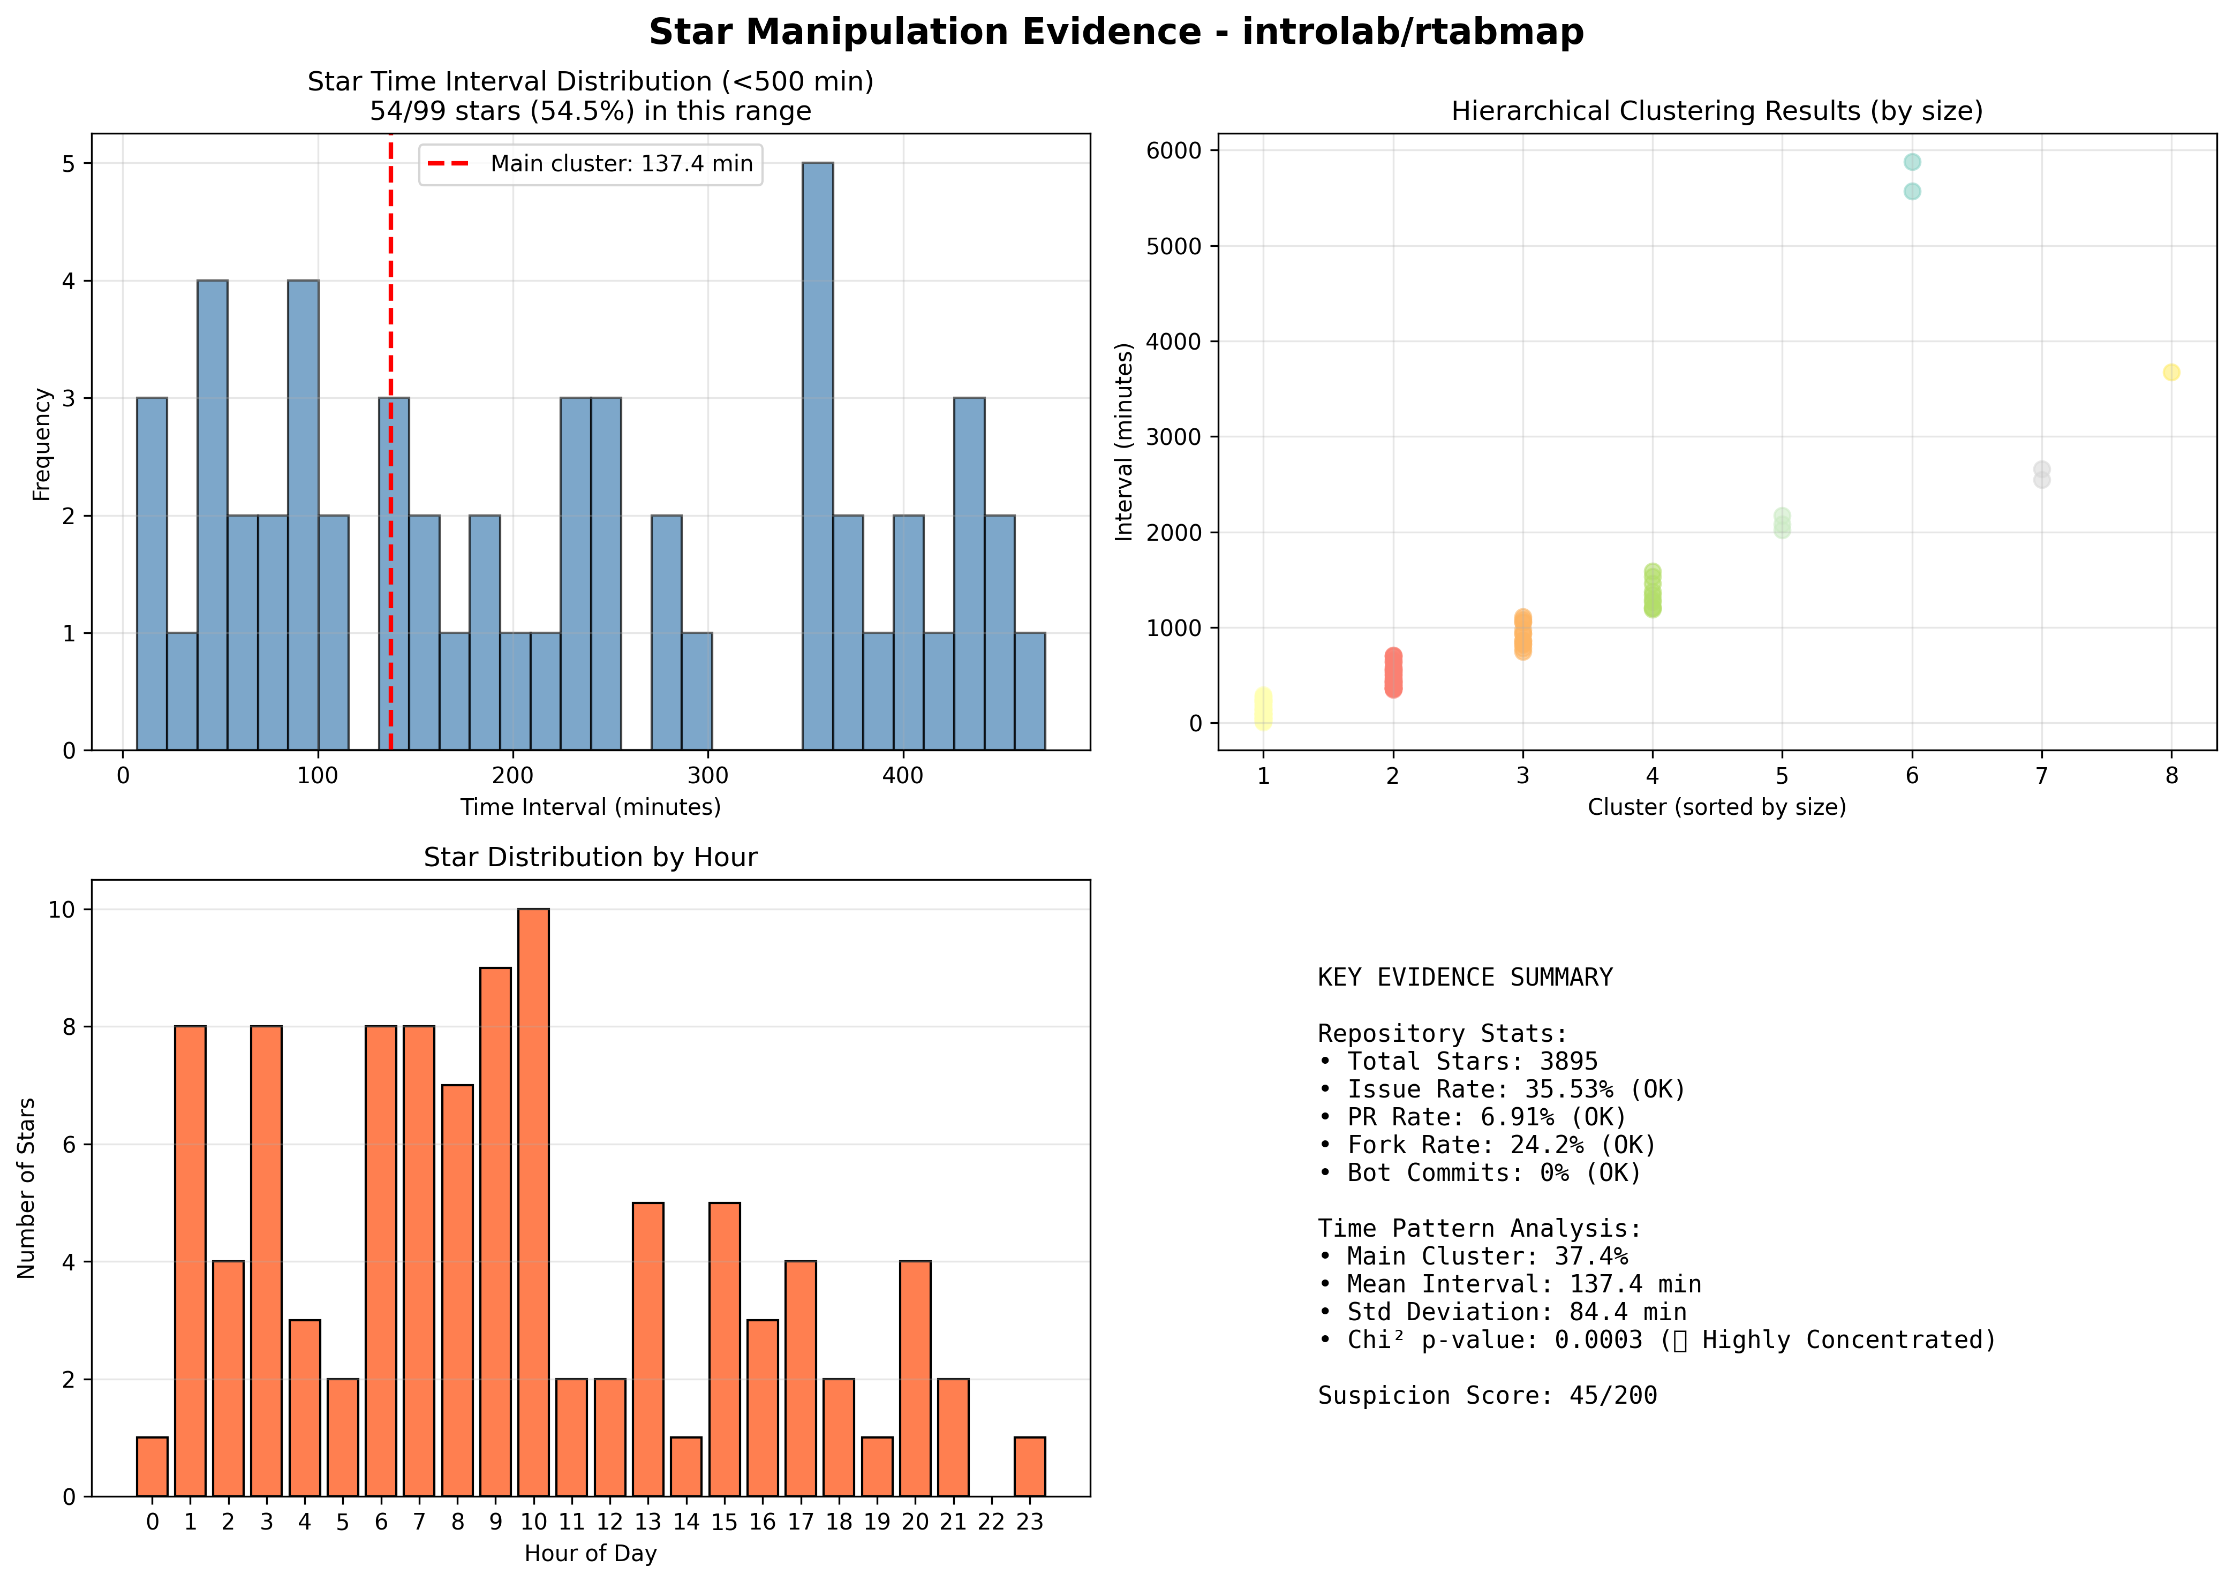Click the yellow cluster 1 points
This screenshot has width=2233, height=1582.
point(1263,708)
